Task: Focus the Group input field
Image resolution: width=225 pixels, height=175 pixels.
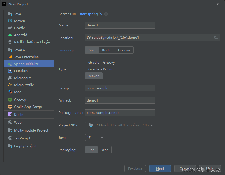Action: click(120, 88)
